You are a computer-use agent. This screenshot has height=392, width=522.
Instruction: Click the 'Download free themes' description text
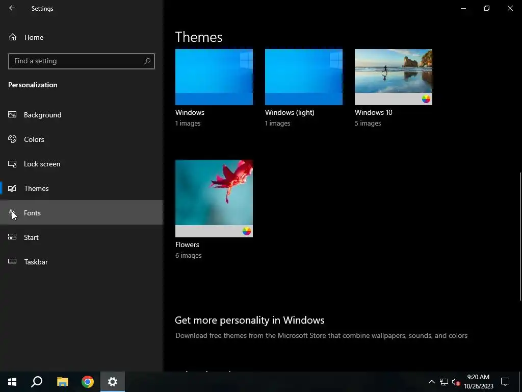(321, 335)
